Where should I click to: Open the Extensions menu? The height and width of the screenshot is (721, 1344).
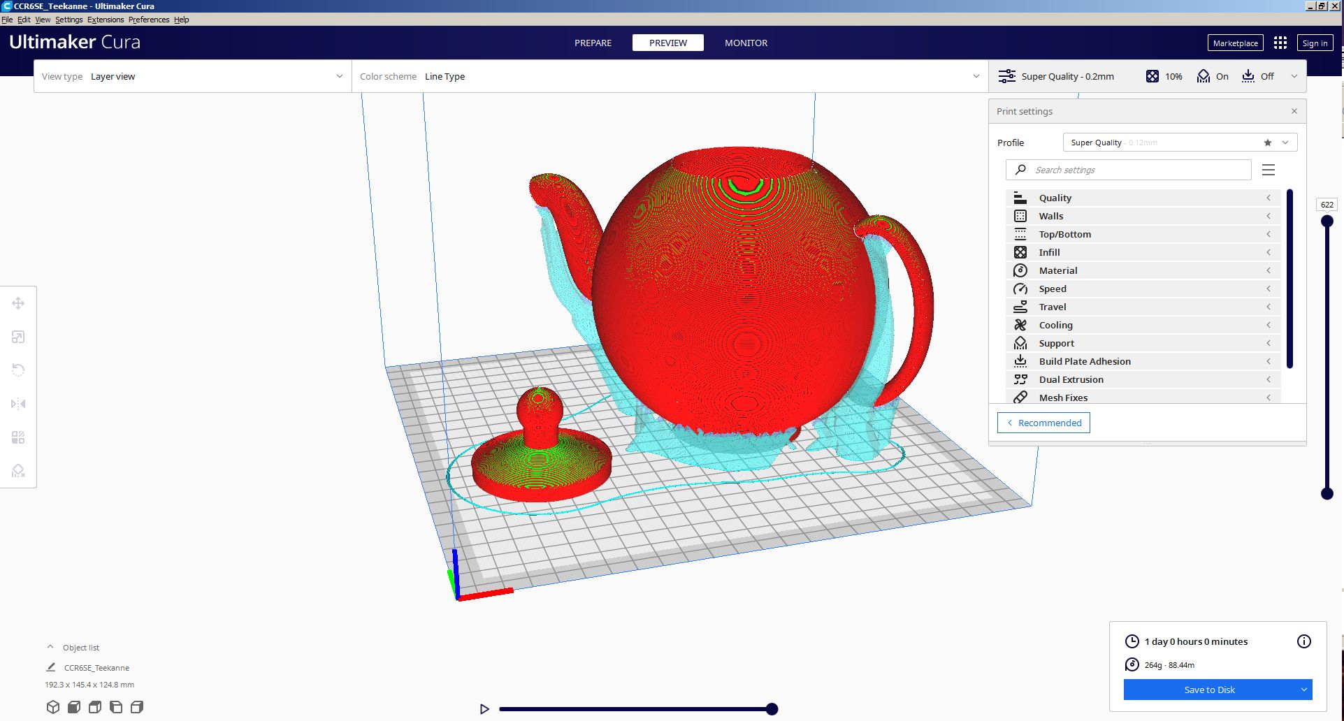pos(106,20)
